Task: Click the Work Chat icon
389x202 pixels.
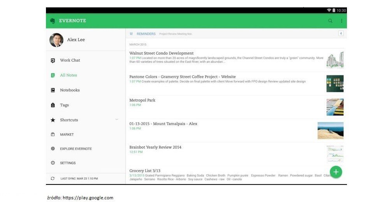Action: [x=53, y=60]
